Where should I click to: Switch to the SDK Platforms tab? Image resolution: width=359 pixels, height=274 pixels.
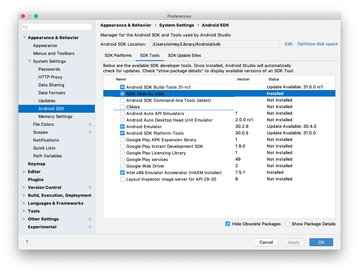[x=118, y=56]
